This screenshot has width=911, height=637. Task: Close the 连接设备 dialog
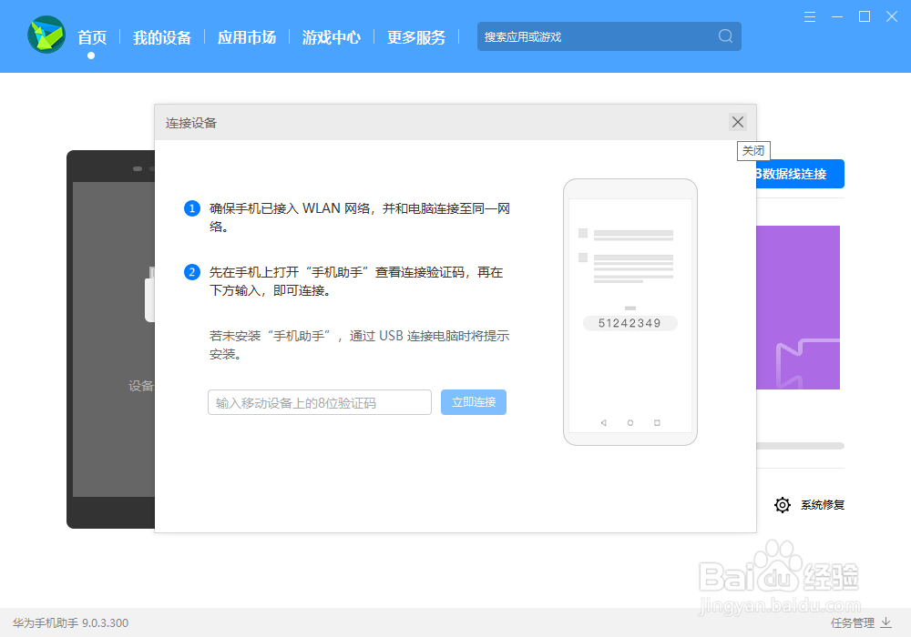pyautogui.click(x=737, y=121)
